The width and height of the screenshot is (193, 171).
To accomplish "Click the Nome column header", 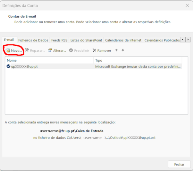I will click(x=49, y=60).
